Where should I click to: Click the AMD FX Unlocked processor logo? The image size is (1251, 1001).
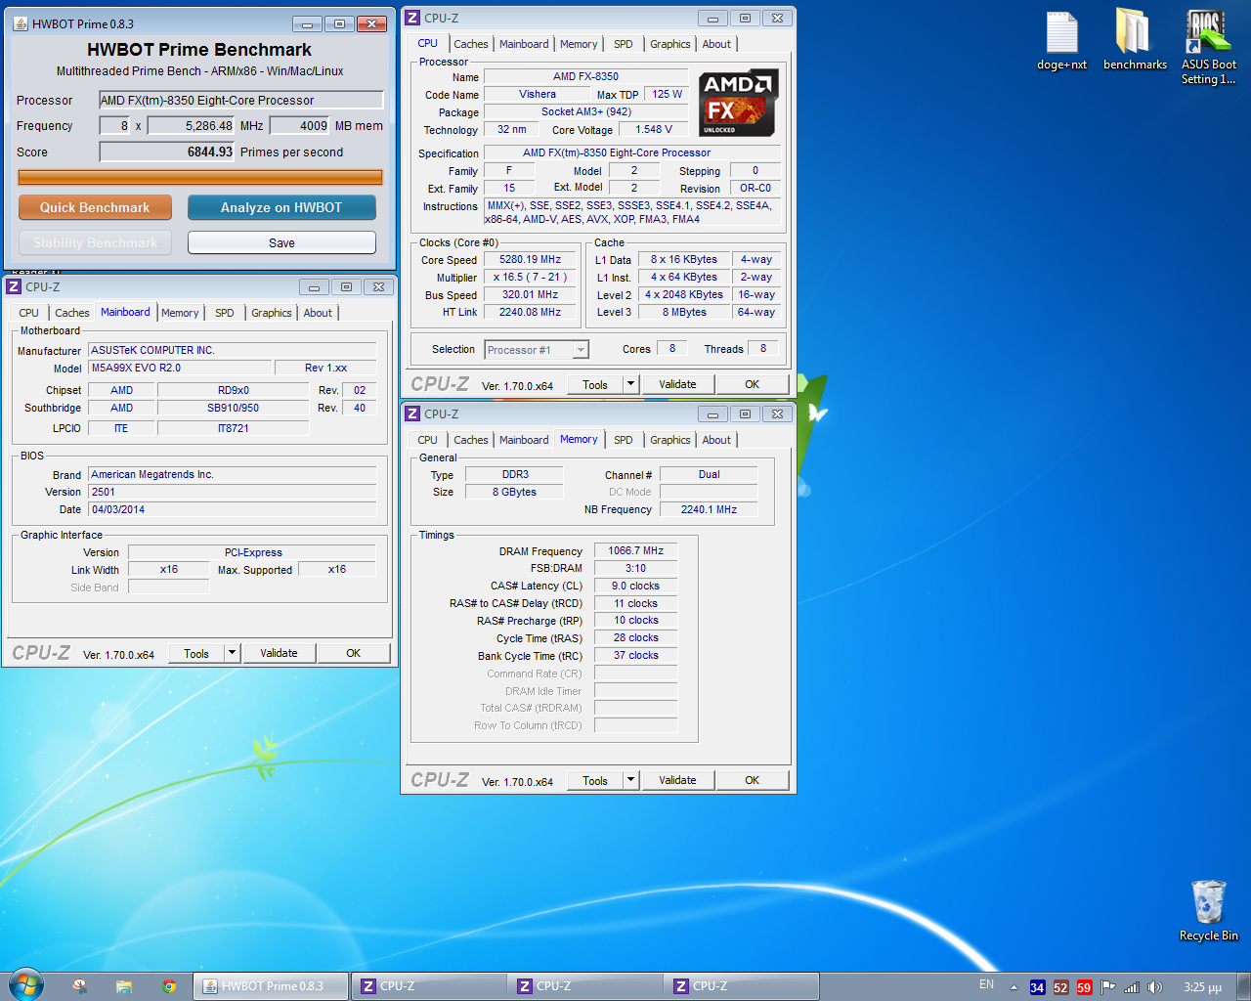point(739,103)
